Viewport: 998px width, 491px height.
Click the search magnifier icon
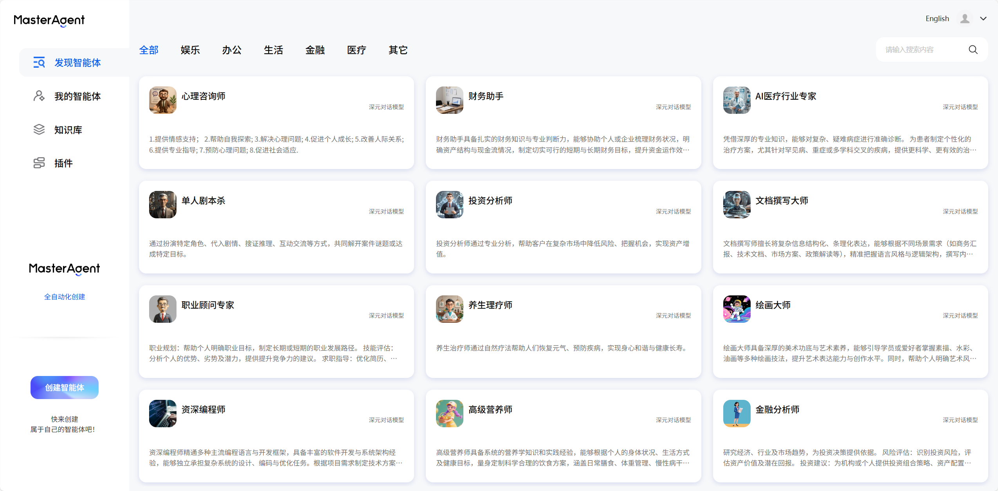pos(973,50)
